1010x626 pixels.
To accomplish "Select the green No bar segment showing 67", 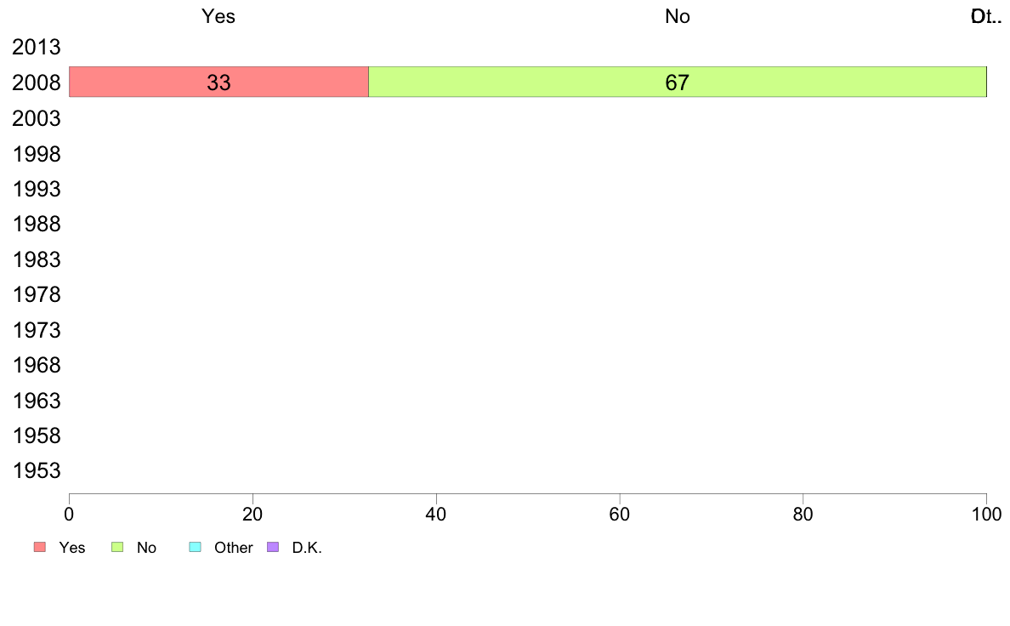I will [x=678, y=82].
